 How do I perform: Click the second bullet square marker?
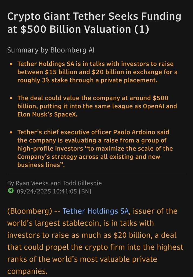(11, 98)
